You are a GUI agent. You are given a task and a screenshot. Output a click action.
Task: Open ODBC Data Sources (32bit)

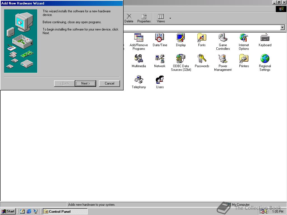(x=181, y=63)
